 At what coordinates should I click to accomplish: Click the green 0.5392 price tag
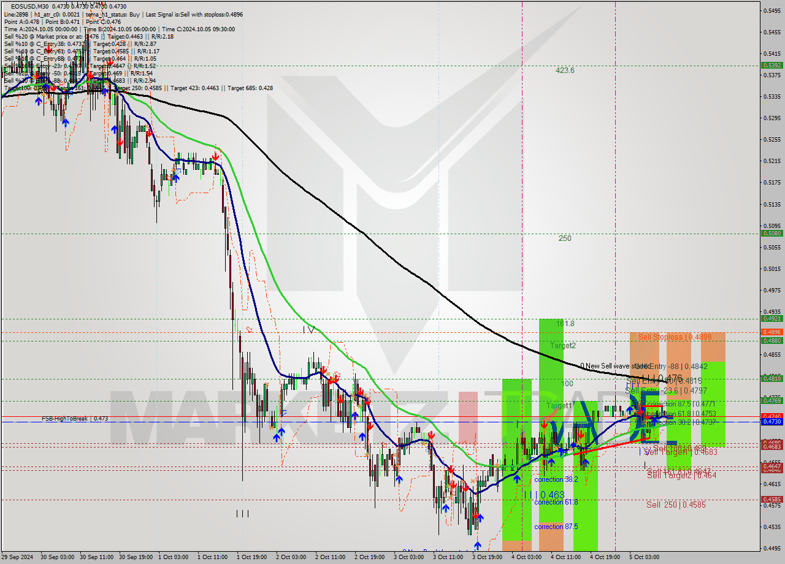(x=772, y=65)
